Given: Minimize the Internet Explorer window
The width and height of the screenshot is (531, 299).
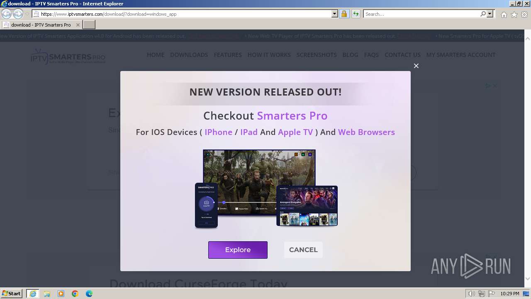Looking at the screenshot, I should [x=512, y=4].
